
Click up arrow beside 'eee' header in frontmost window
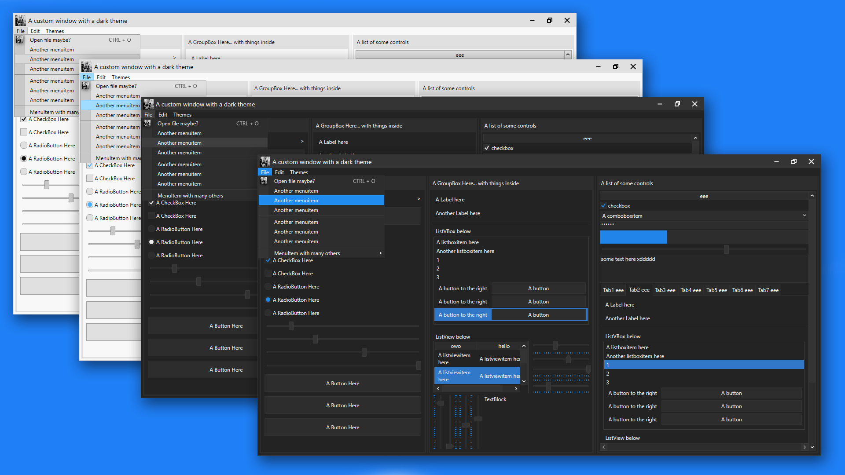point(812,196)
